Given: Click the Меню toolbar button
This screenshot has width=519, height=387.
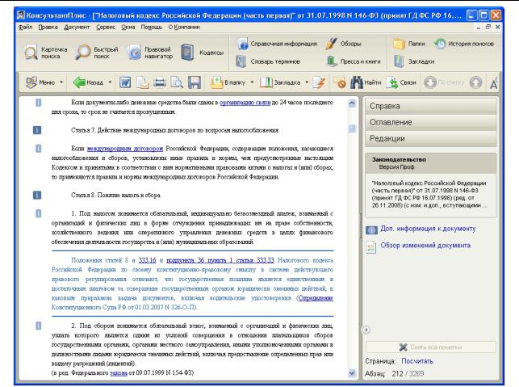Looking at the screenshot, I should tap(40, 82).
